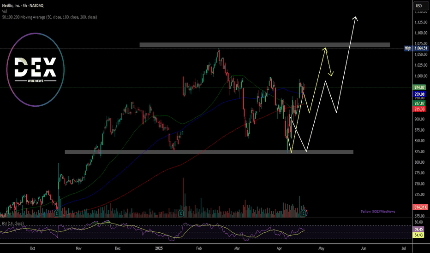
Task: Select the 50,100,200 Moving Average indicator label
Action: point(49,17)
